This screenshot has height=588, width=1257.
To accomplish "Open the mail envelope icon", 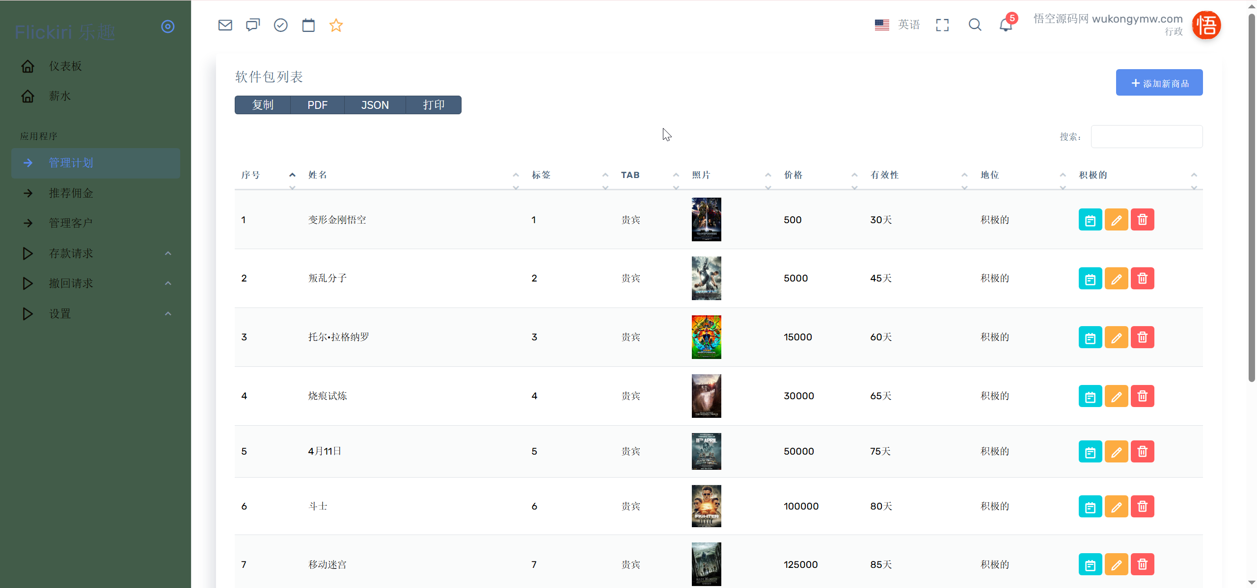I will pyautogui.click(x=225, y=25).
